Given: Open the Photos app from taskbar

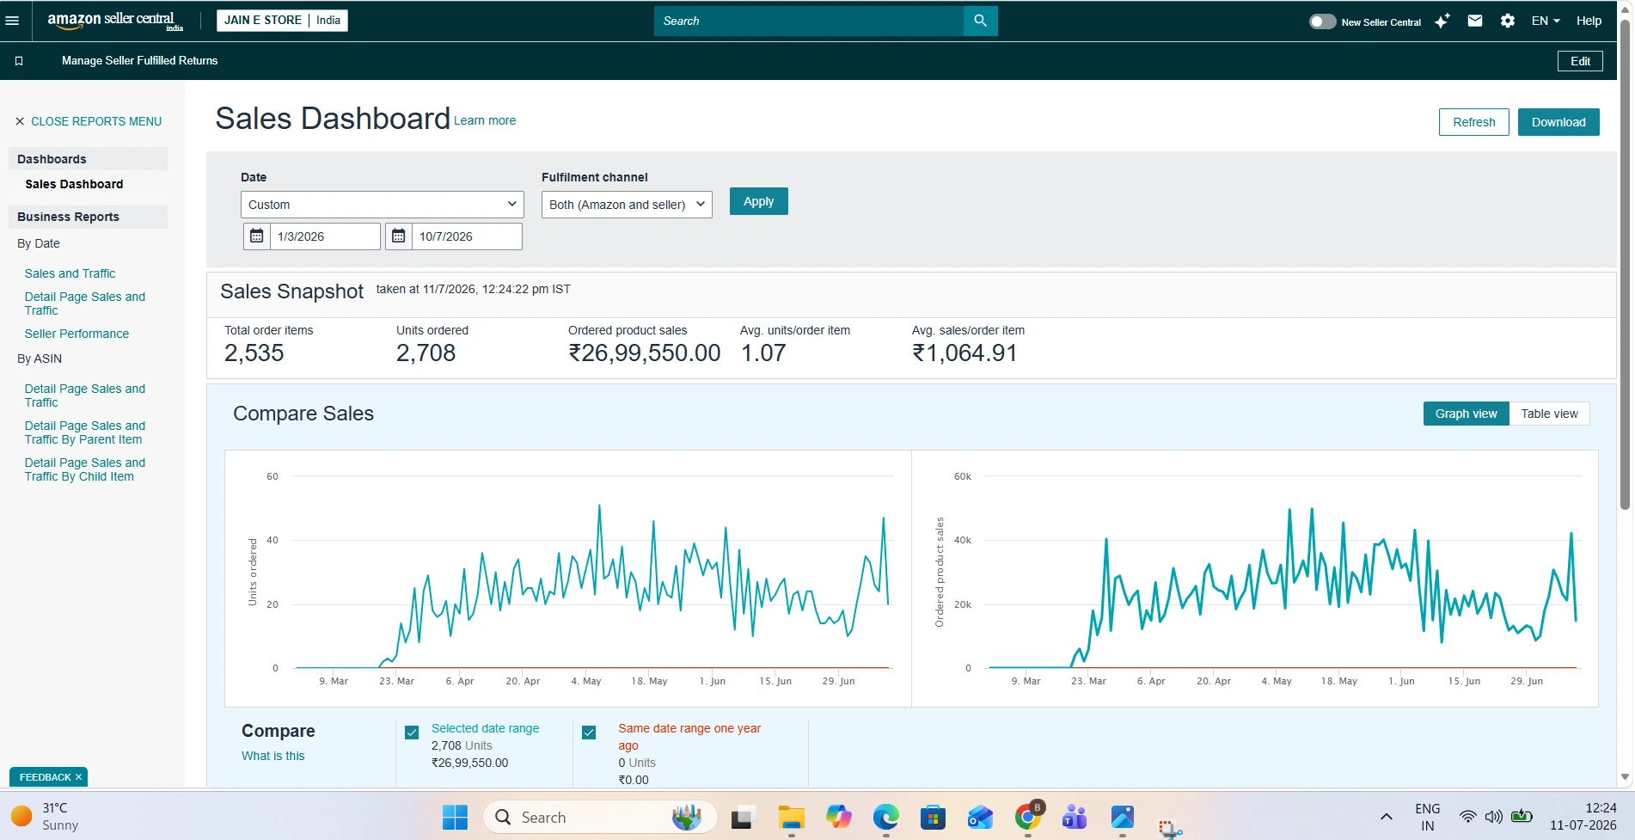Looking at the screenshot, I should [1122, 817].
